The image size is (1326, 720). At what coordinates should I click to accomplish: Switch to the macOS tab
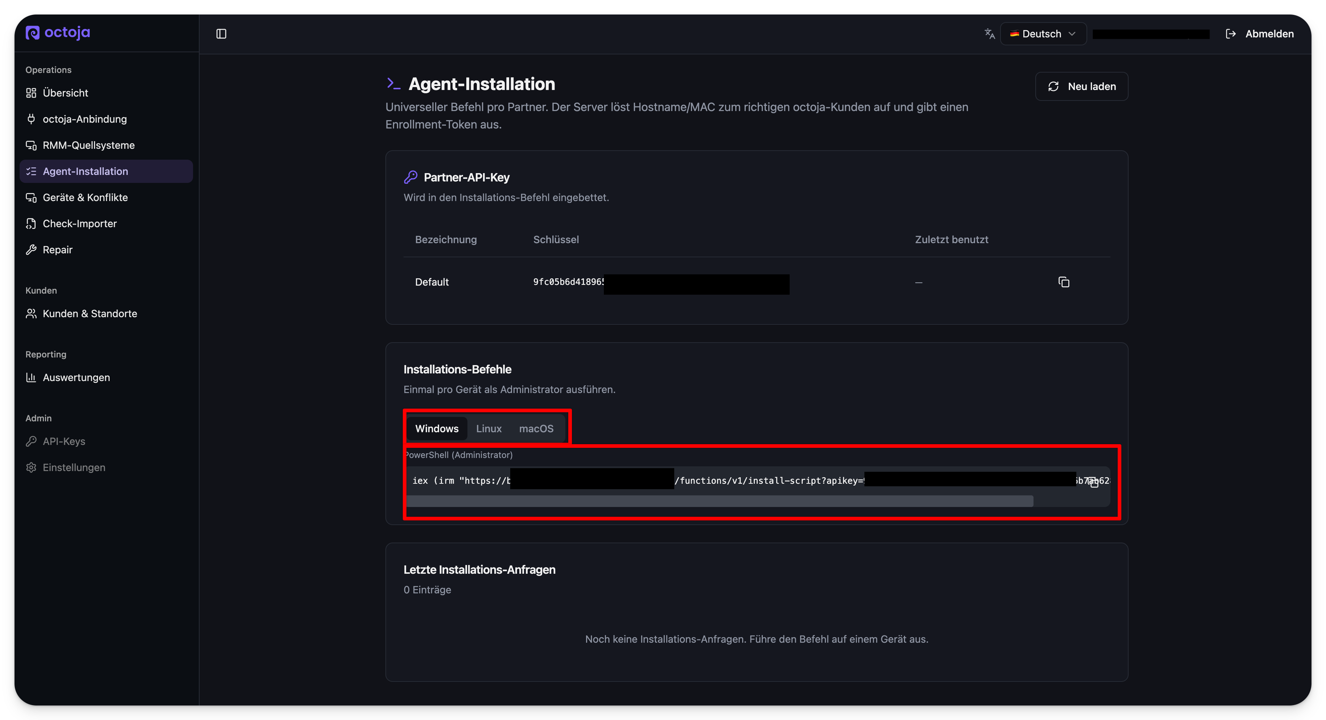coord(536,429)
